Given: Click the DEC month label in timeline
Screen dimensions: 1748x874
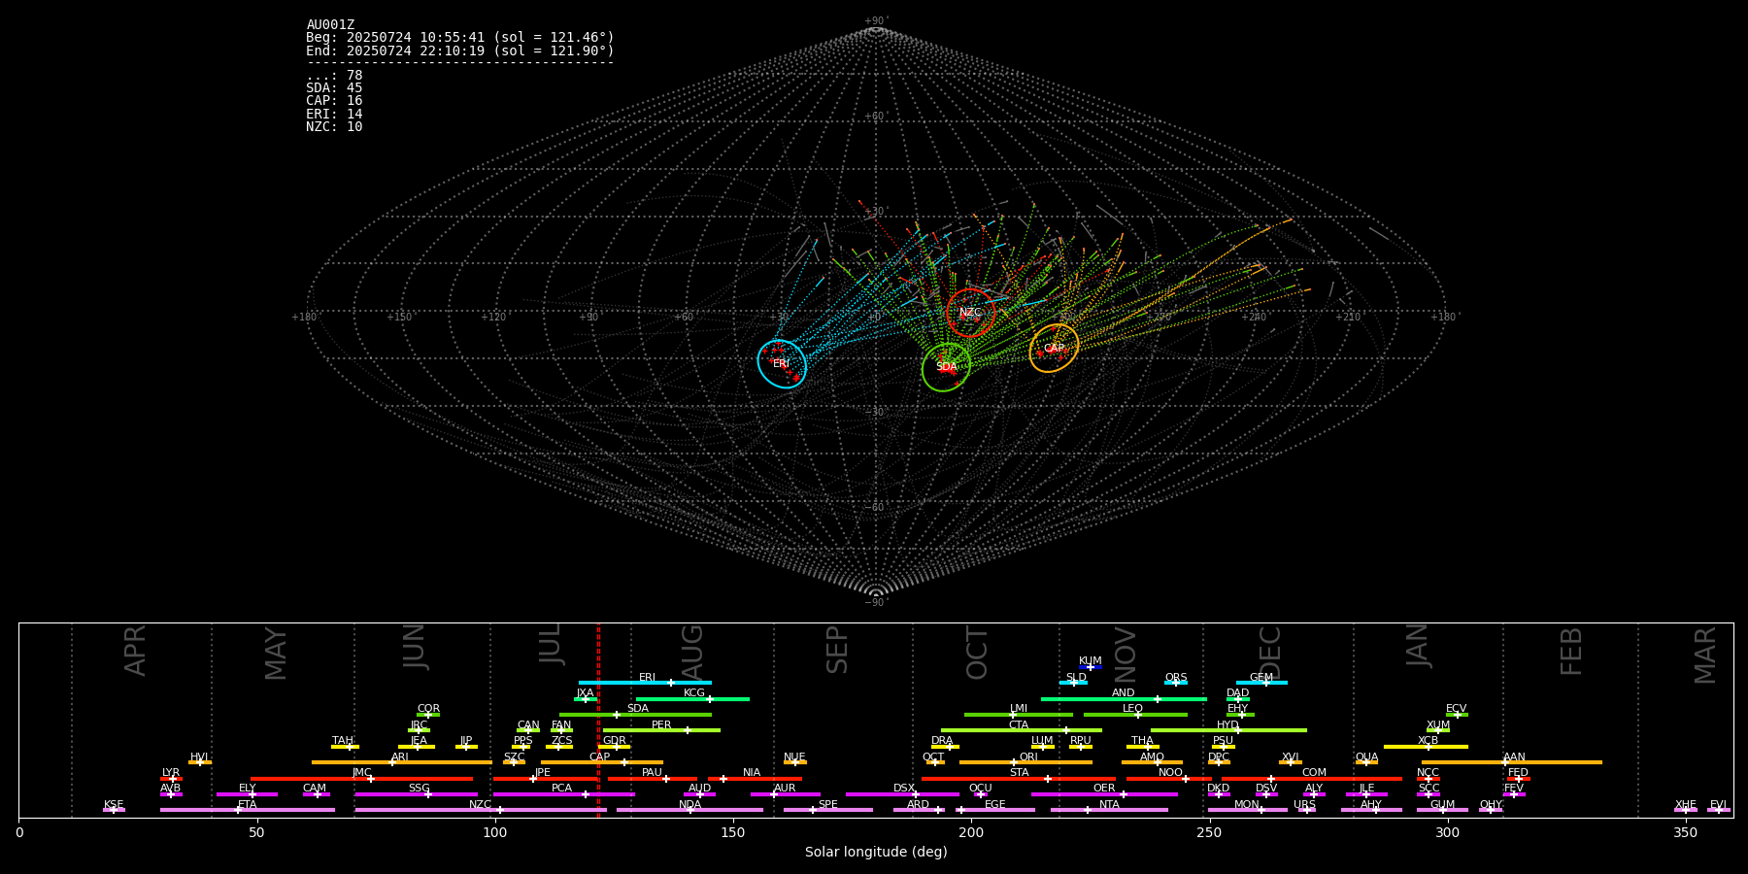Looking at the screenshot, I should click(1270, 654).
